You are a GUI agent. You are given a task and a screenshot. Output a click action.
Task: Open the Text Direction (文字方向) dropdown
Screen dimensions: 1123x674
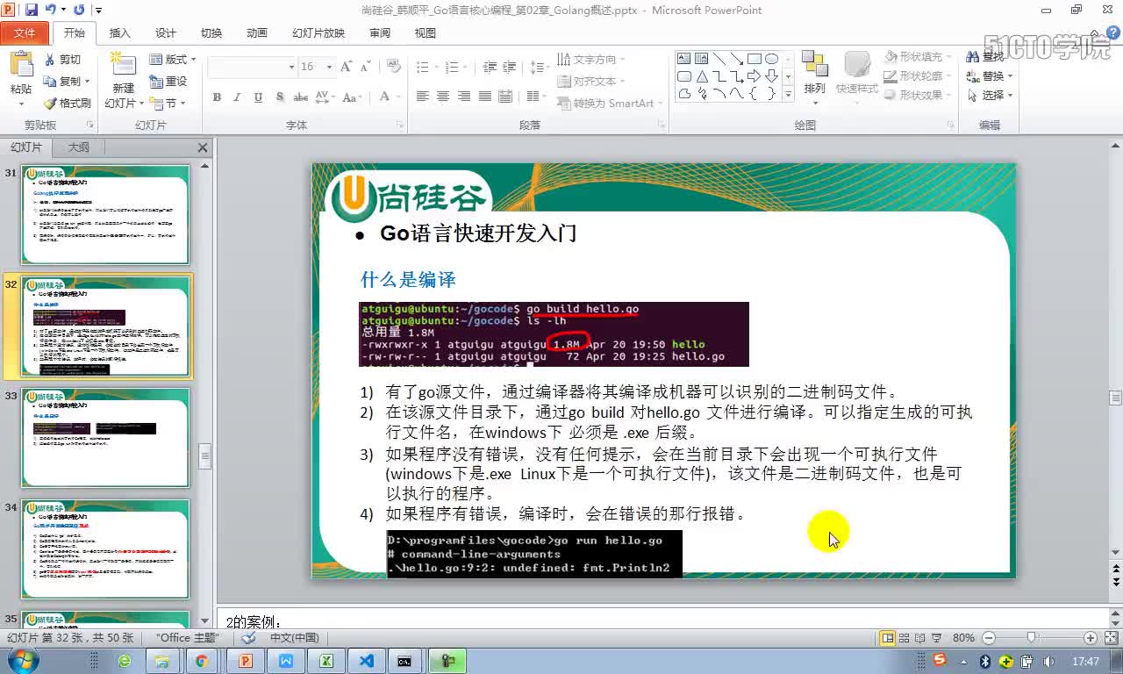(591, 59)
